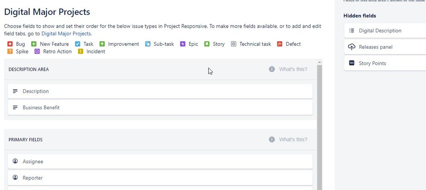Open the Digital Major Projects link
This screenshot has height=190, width=426.
coord(66,34)
